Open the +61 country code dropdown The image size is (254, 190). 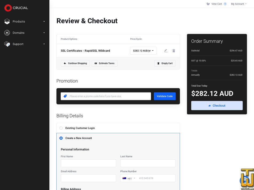pos(129,178)
